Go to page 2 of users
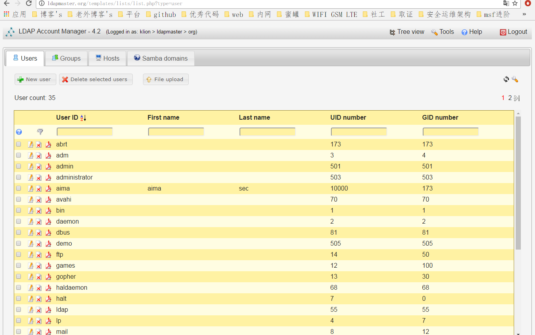The width and height of the screenshot is (535, 335). tap(510, 98)
